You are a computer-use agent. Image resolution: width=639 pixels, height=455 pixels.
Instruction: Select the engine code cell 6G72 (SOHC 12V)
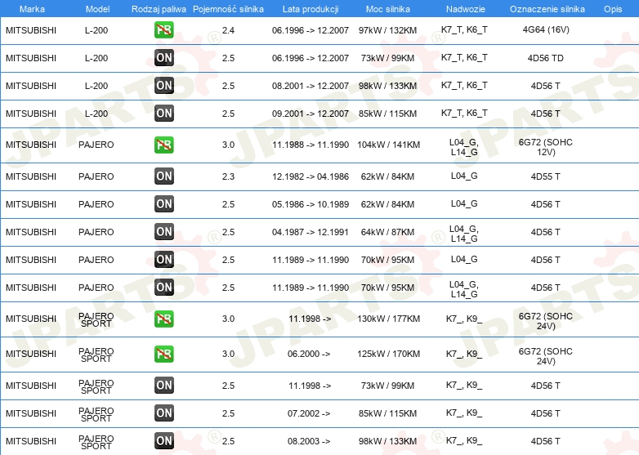pyautogui.click(x=545, y=147)
